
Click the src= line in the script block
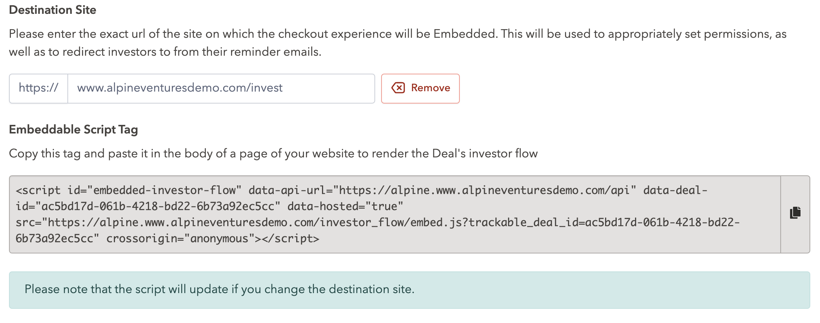pos(377,222)
